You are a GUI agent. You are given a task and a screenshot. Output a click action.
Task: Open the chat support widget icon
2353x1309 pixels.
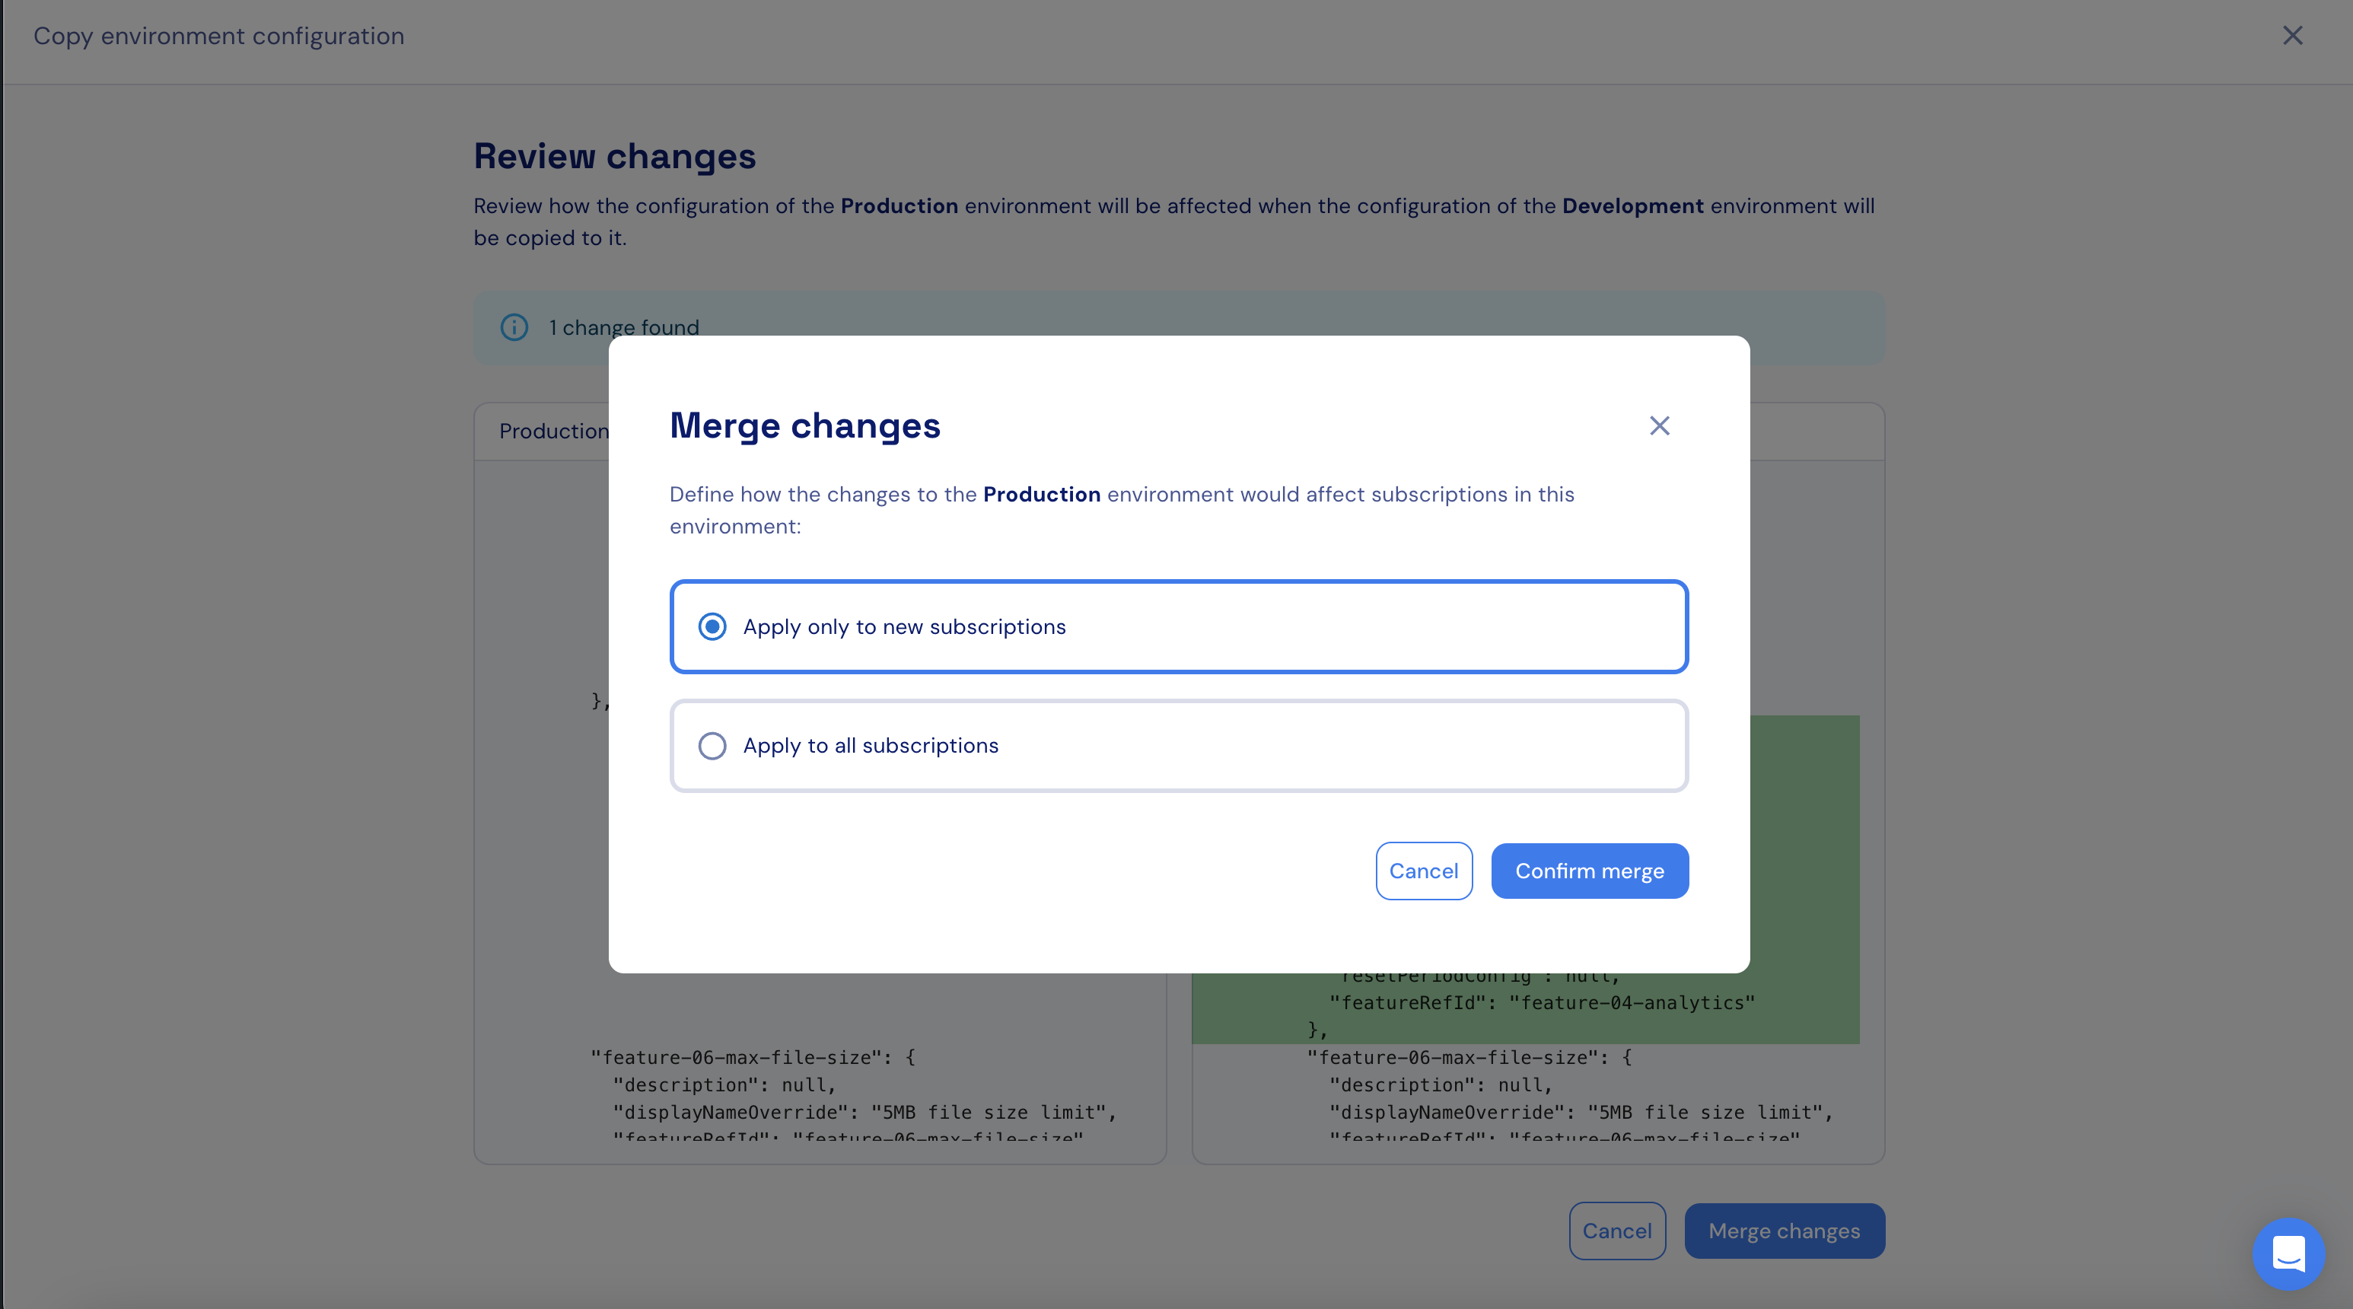(2288, 1253)
